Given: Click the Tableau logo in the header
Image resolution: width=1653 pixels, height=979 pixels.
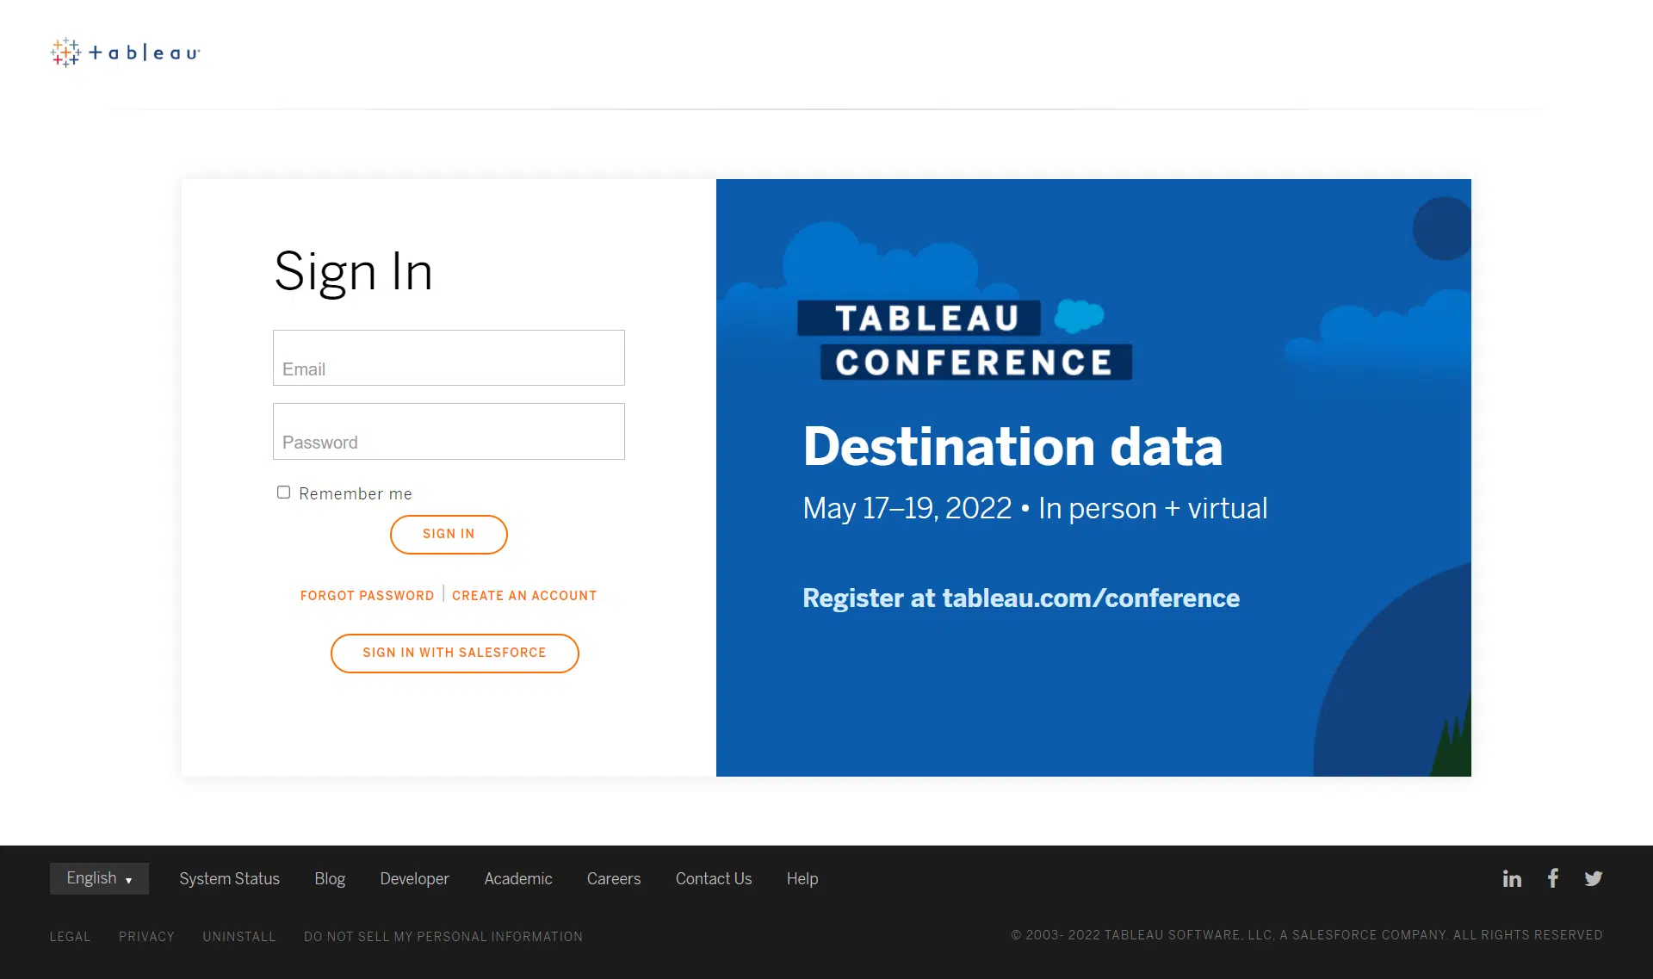Looking at the screenshot, I should [x=125, y=53].
